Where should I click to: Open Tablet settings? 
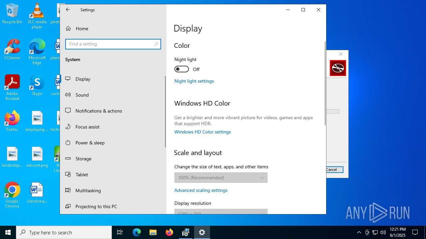112,175
